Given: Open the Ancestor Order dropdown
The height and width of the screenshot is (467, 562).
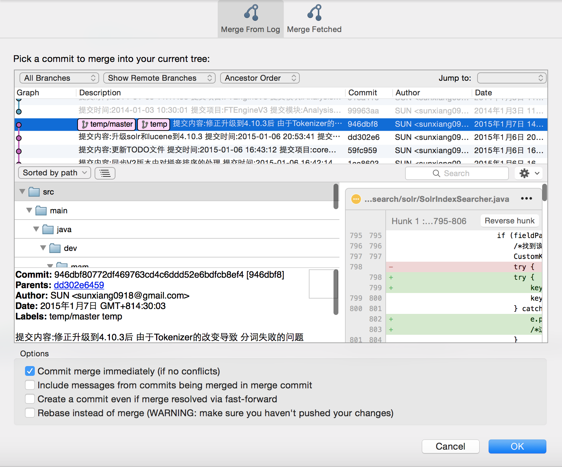Looking at the screenshot, I should point(260,78).
